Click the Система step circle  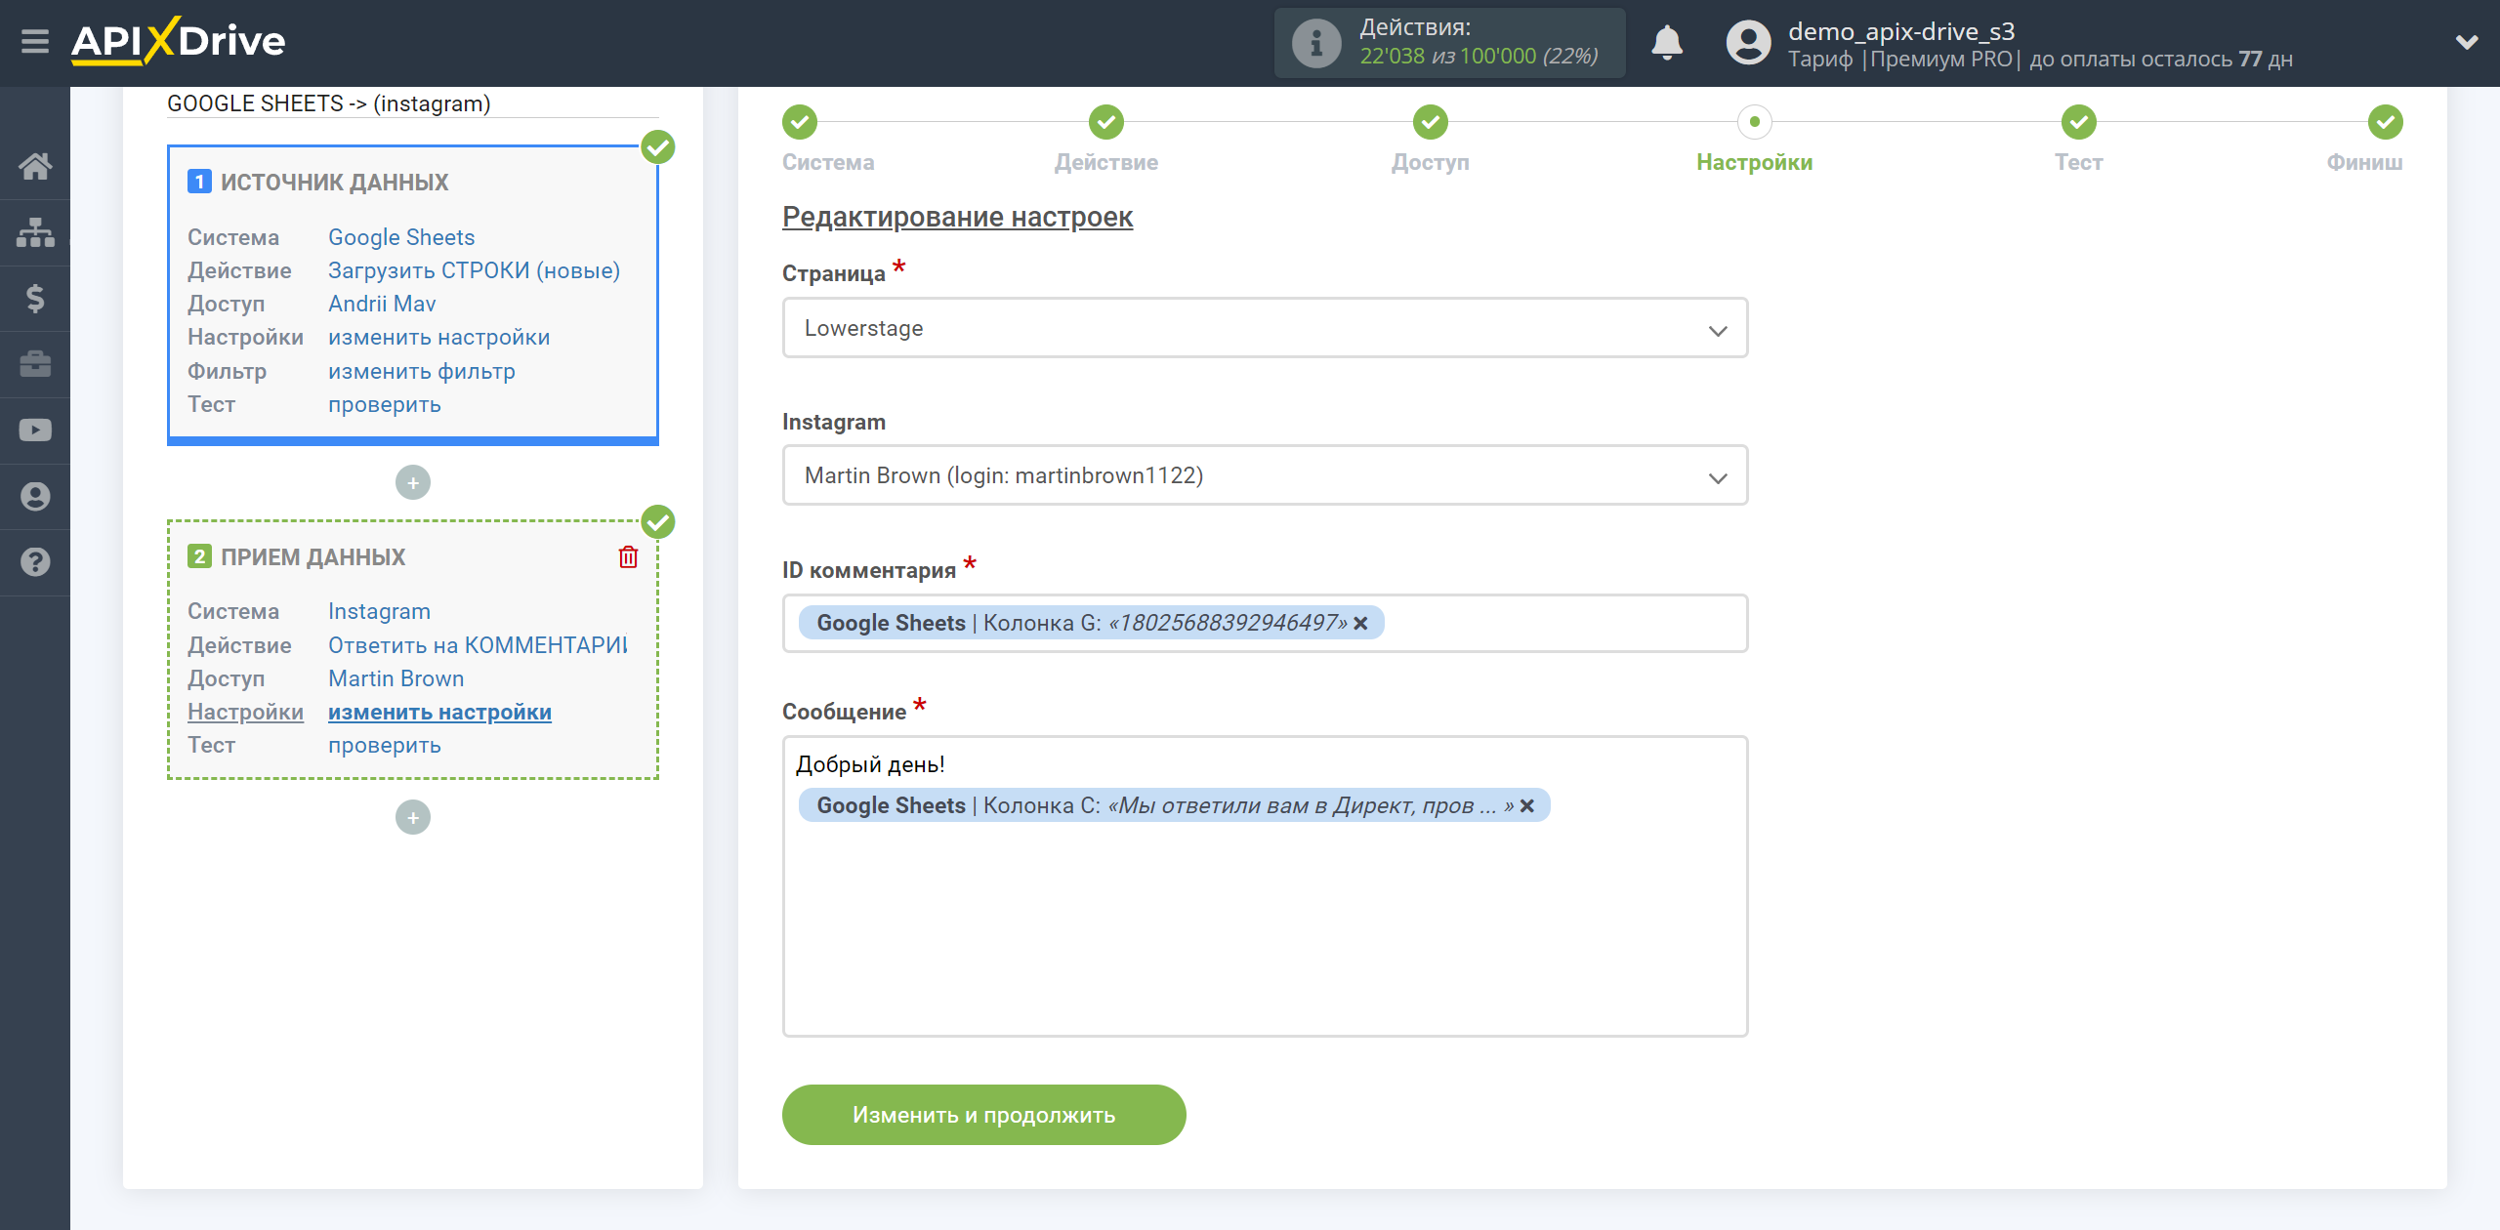(x=800, y=122)
